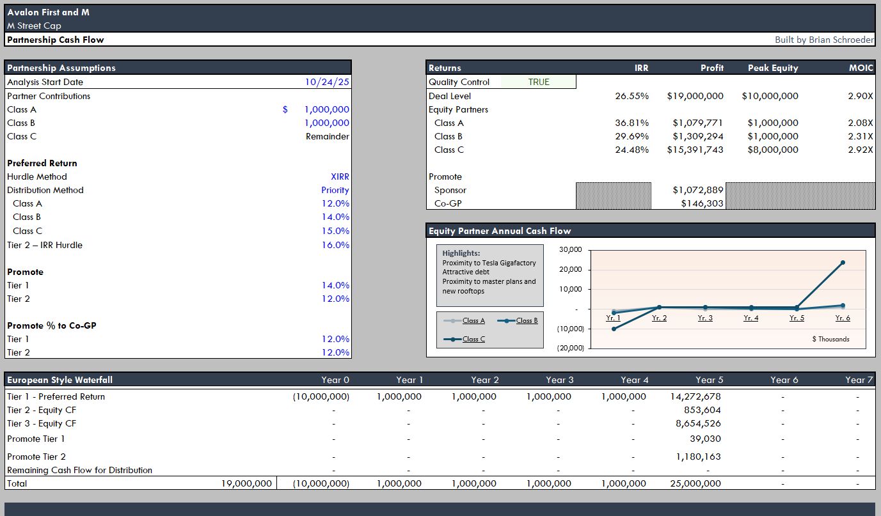Select the Tier 2 IRR Hurdle 16.0% cell

tap(336, 245)
